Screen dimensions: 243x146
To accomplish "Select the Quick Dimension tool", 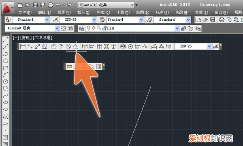I will point(85,46).
